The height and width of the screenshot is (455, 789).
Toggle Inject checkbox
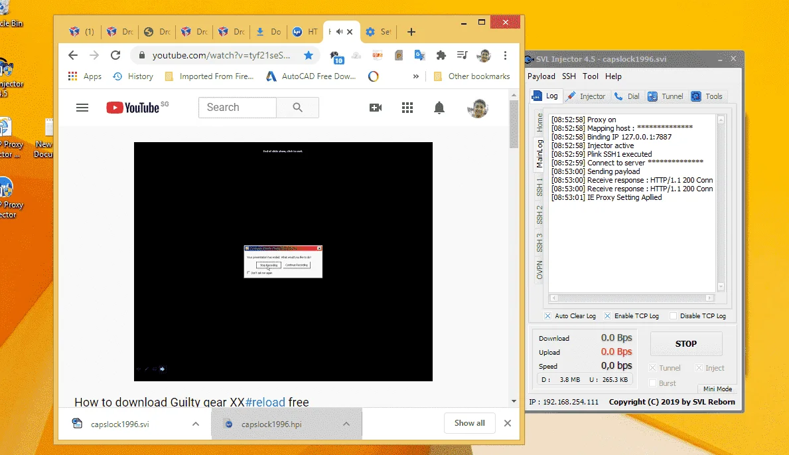click(x=699, y=368)
